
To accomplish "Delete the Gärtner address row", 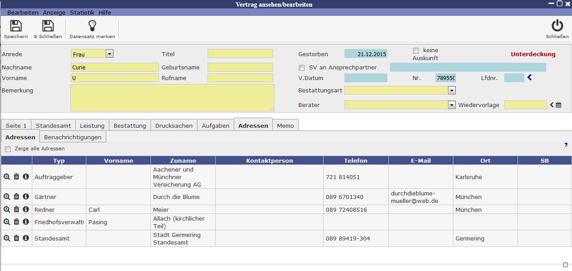I will 16,197.
